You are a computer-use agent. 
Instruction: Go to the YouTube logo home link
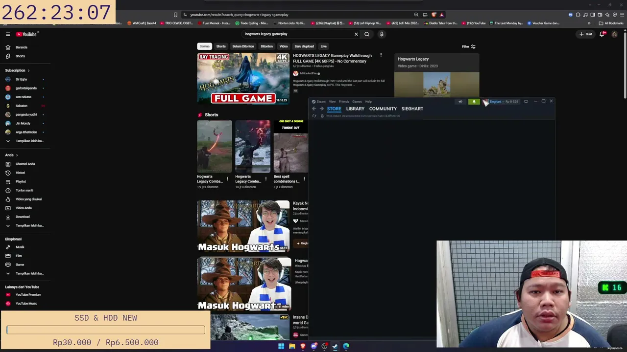point(26,34)
